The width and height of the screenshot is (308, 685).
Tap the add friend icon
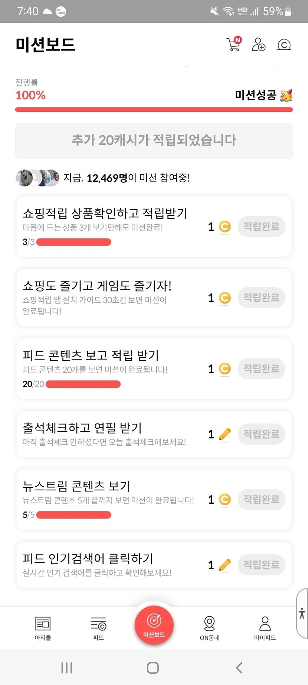(x=259, y=45)
